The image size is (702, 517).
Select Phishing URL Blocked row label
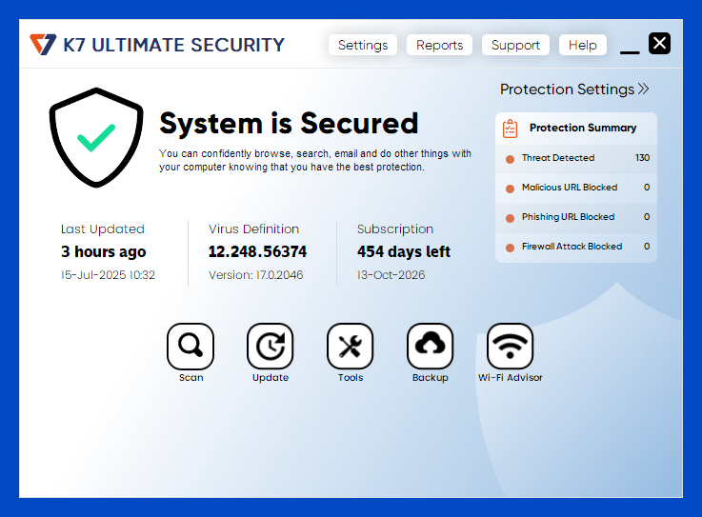(x=568, y=217)
